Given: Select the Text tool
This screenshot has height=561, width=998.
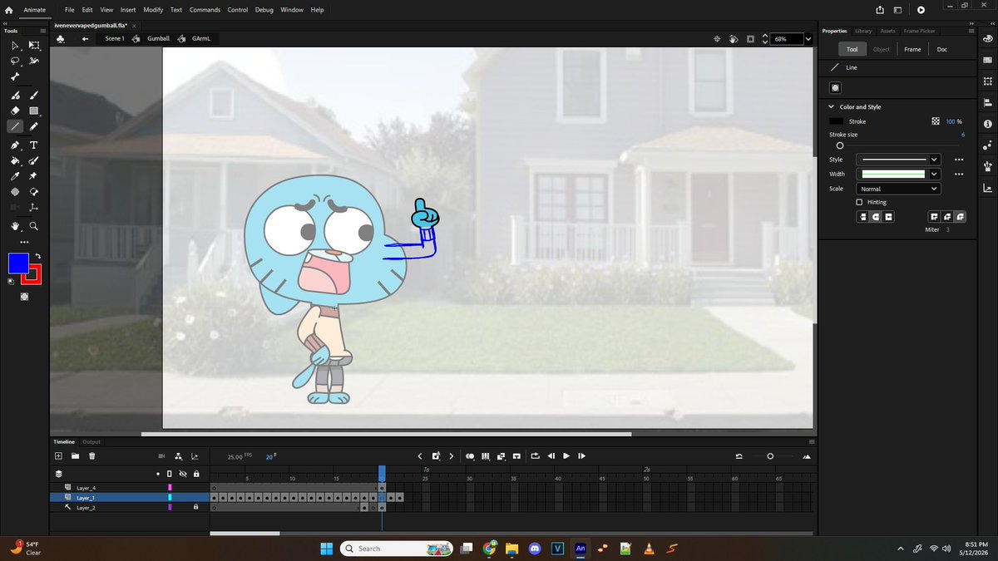Looking at the screenshot, I should pos(34,145).
